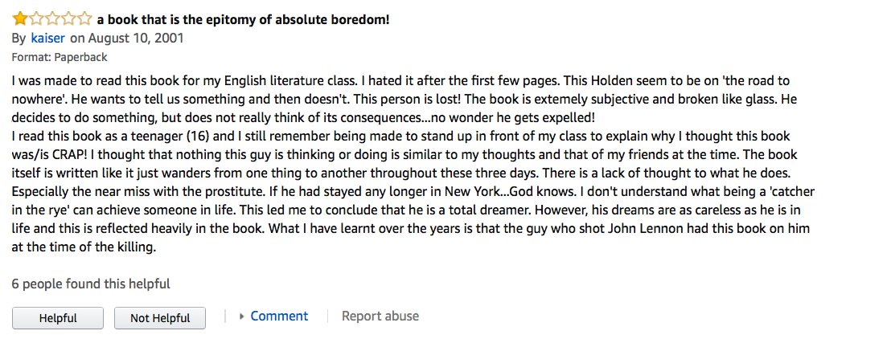Mark this review as Helpful
The width and height of the screenshot is (887, 343).
[x=58, y=318]
